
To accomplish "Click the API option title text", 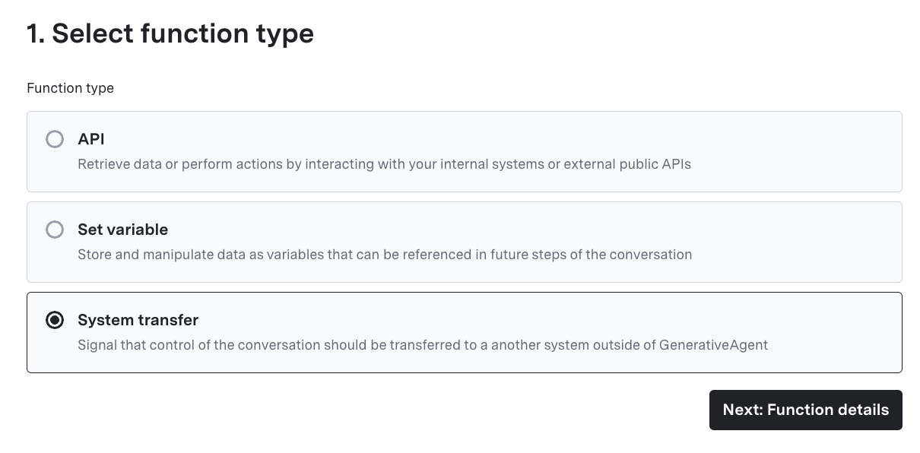I will point(91,140).
